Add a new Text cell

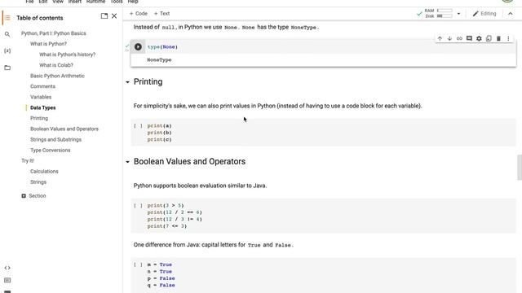[x=161, y=14]
